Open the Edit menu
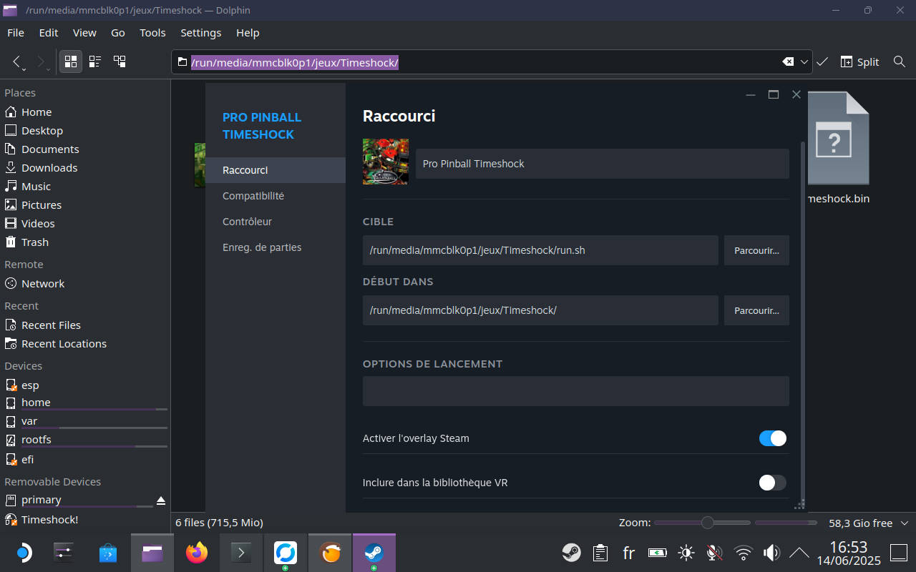Viewport: 916px width, 572px height. tap(49, 33)
